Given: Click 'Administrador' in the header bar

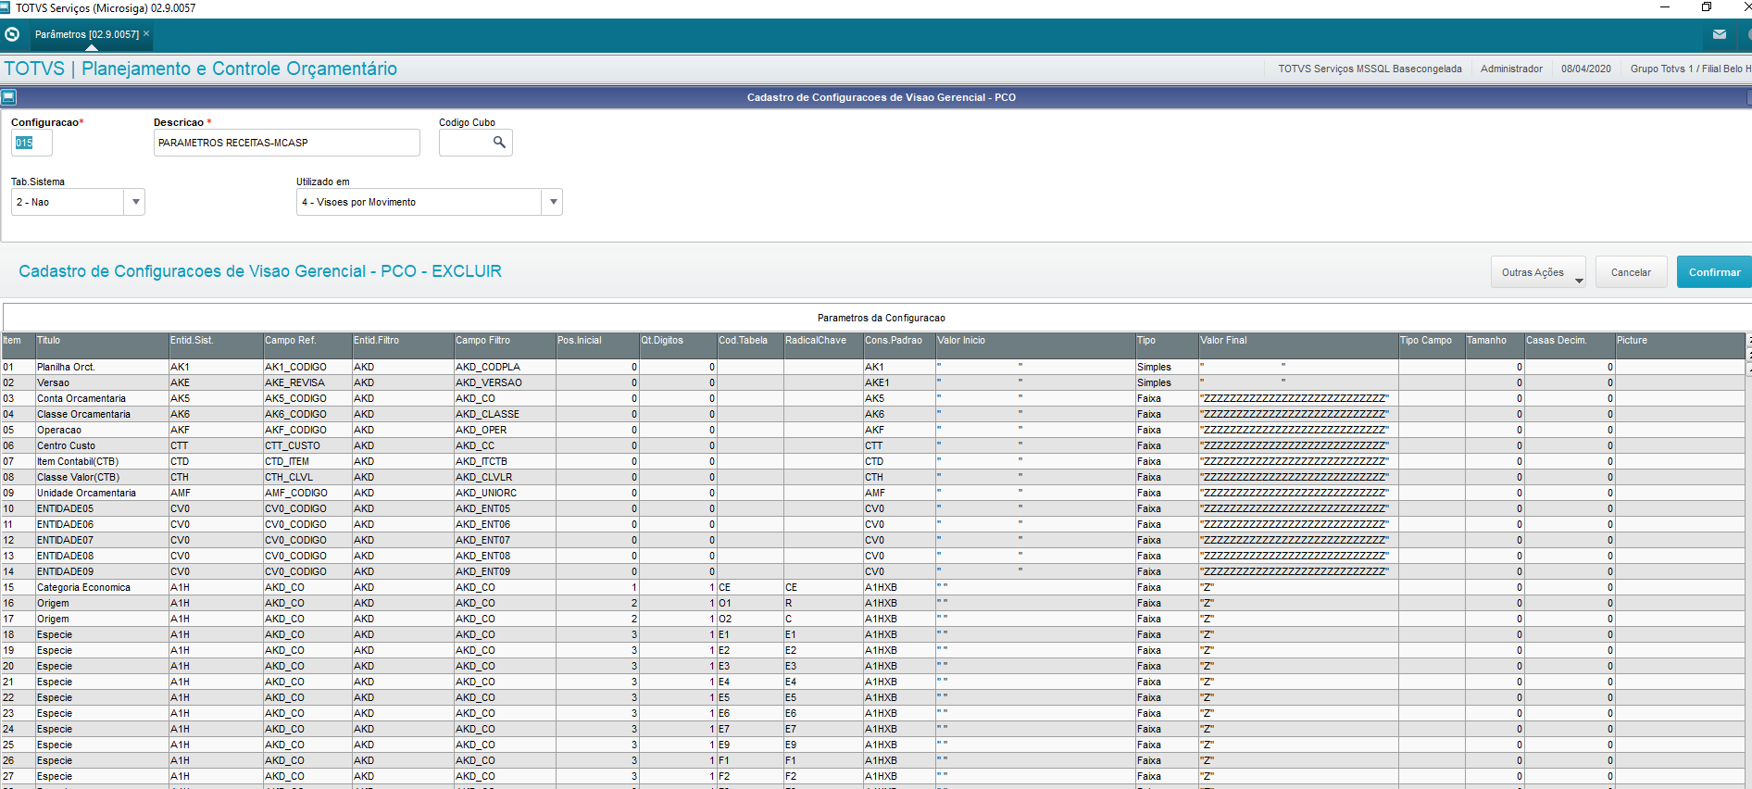Looking at the screenshot, I should coord(1511,69).
